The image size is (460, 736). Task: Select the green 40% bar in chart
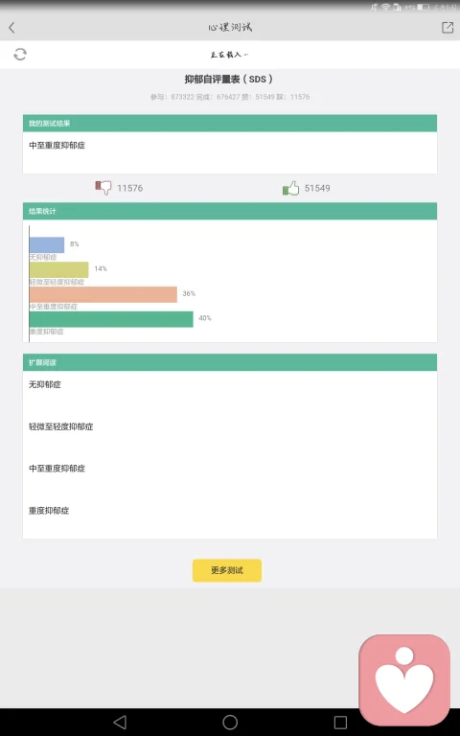point(111,319)
